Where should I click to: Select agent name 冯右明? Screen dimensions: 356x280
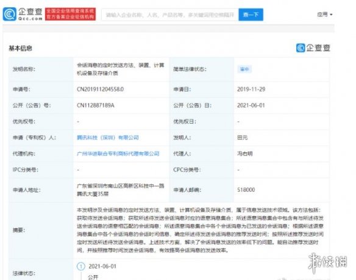245,153
